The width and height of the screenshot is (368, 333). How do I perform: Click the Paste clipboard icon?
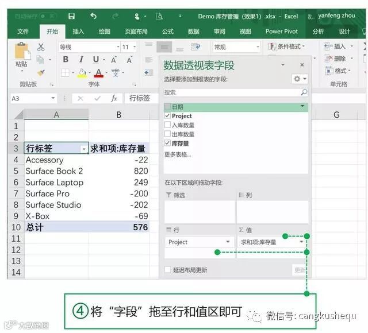coord(22,51)
